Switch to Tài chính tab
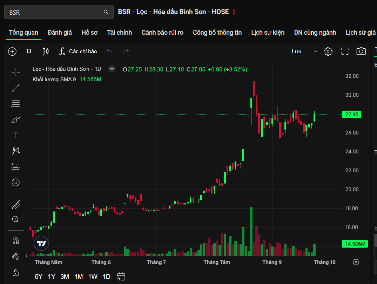Viewport: 377px width, 284px height. click(x=120, y=33)
